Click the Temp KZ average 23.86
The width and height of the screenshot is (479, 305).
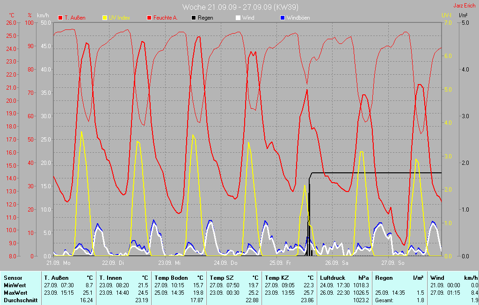tap(307, 300)
